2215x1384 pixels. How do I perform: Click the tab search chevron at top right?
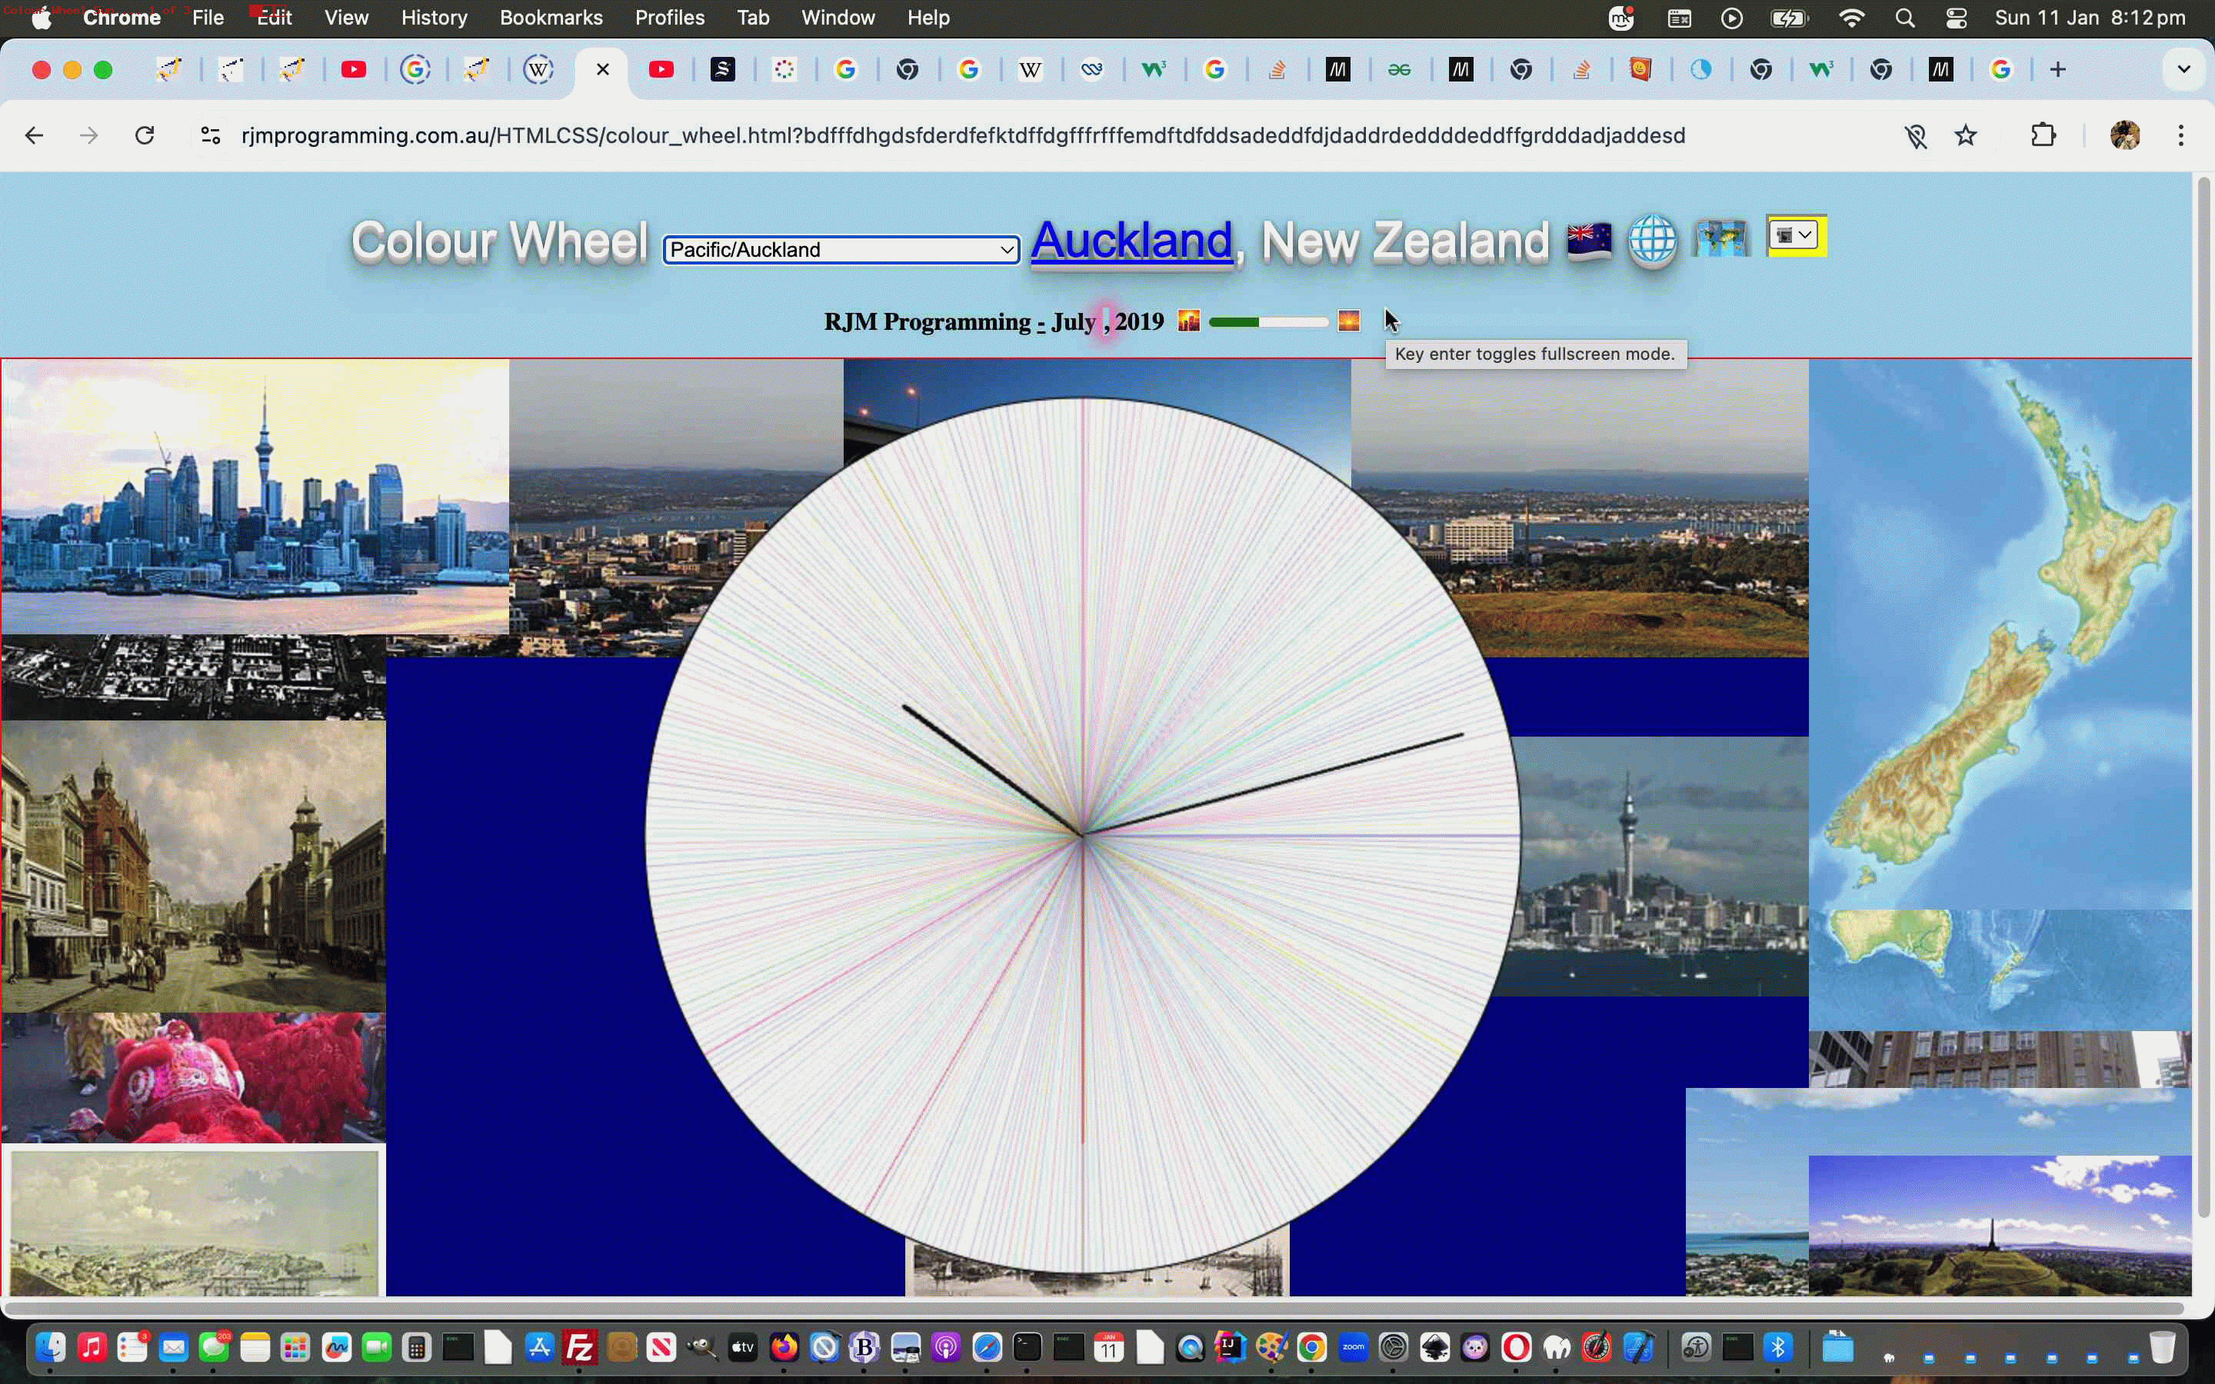coord(2184,68)
